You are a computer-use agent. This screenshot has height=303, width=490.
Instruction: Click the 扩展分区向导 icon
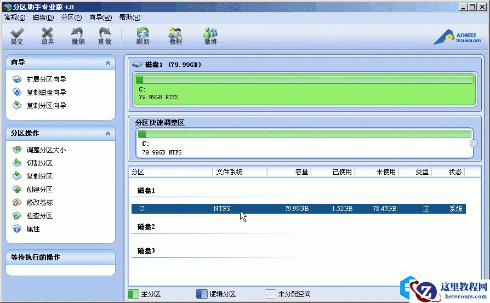tap(17, 79)
